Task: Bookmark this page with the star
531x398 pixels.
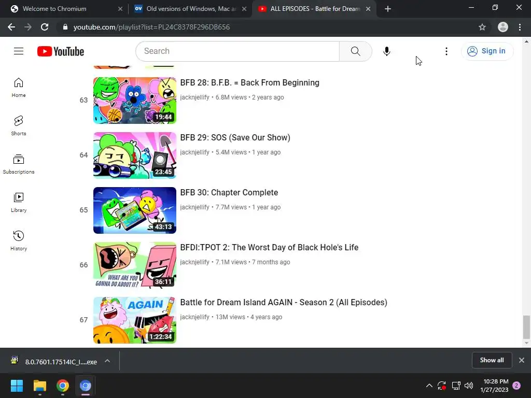Action: coord(482,27)
